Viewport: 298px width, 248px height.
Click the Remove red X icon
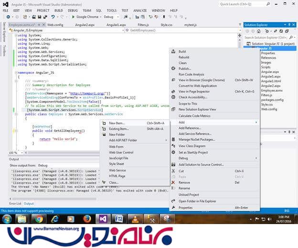point(174,182)
